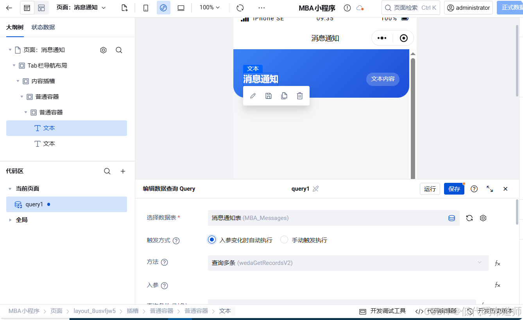The height and width of the screenshot is (320, 523).
Task: Click the fx icon beside 方法 dropdown
Action: point(498,263)
